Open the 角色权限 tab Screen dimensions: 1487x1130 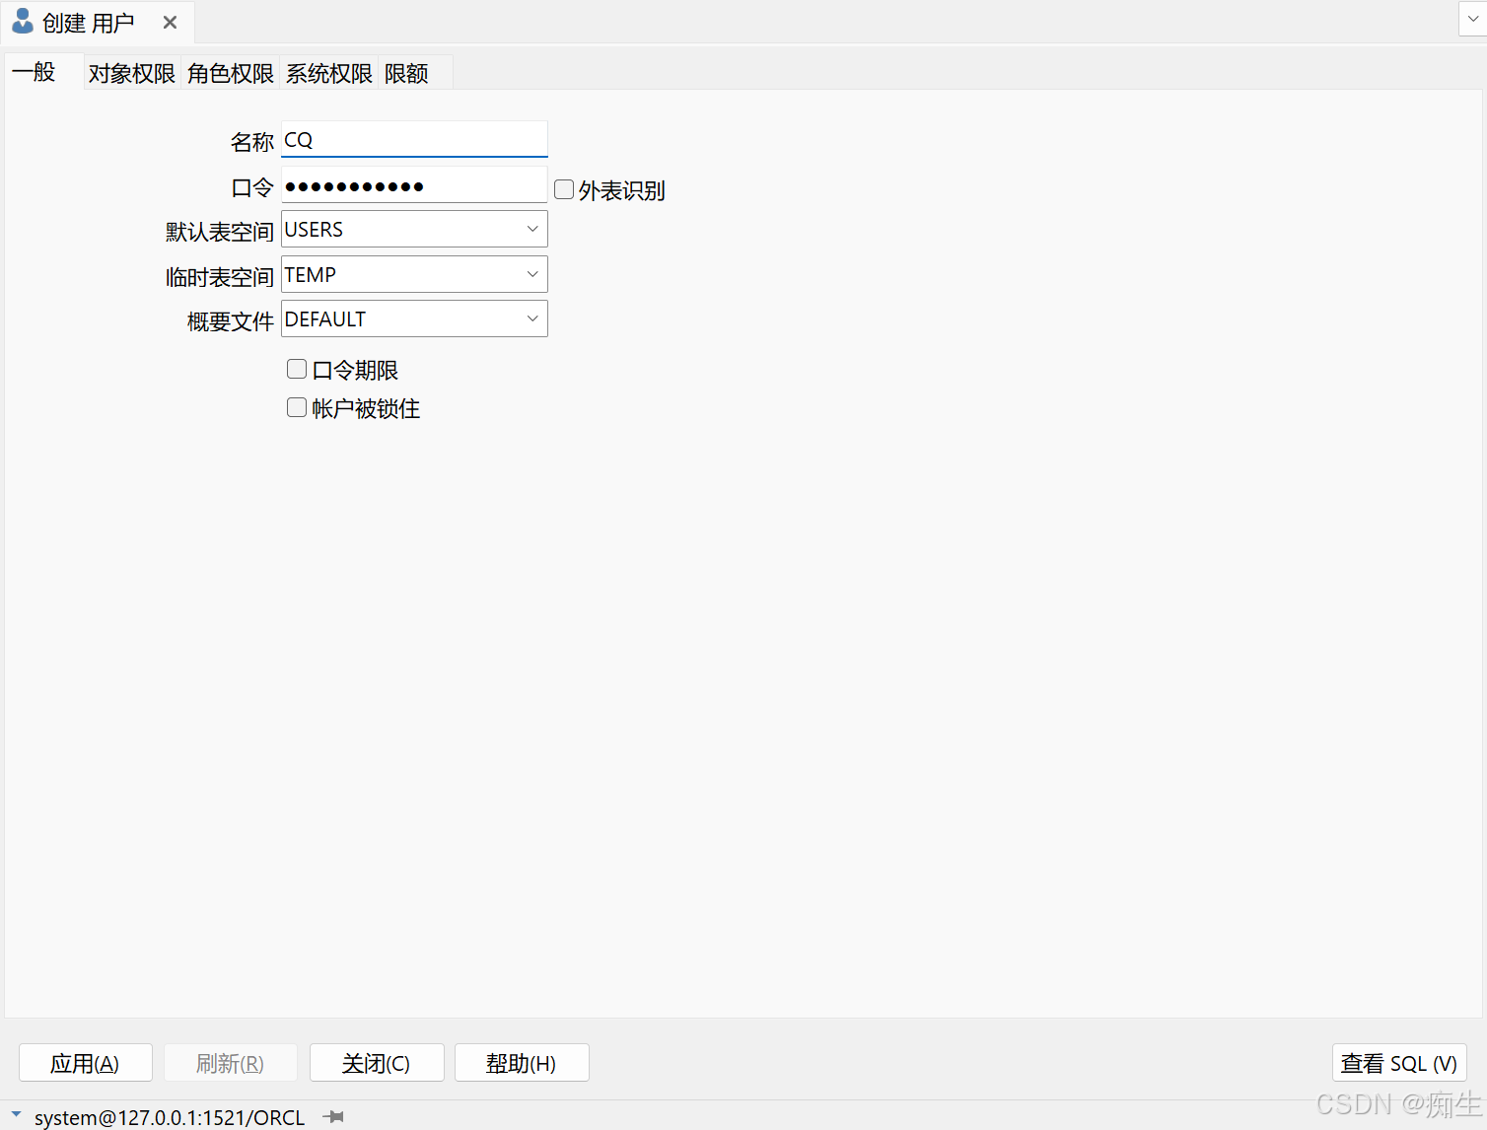coord(230,74)
